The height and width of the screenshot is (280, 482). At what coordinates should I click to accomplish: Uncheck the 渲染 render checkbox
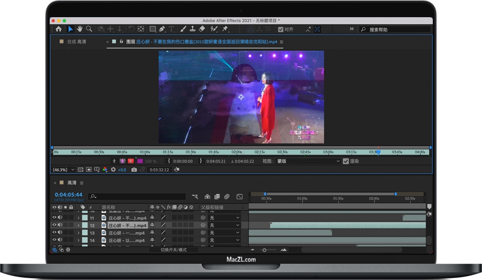(x=346, y=162)
